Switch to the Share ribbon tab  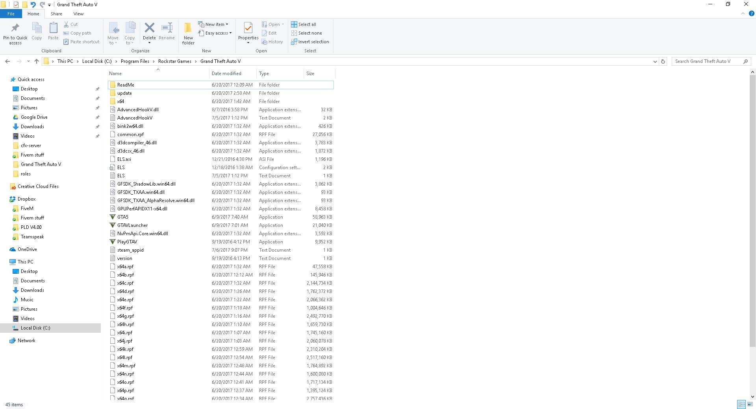[56, 14]
